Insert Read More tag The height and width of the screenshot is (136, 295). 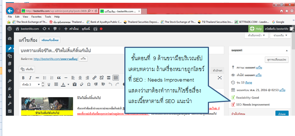109,78
